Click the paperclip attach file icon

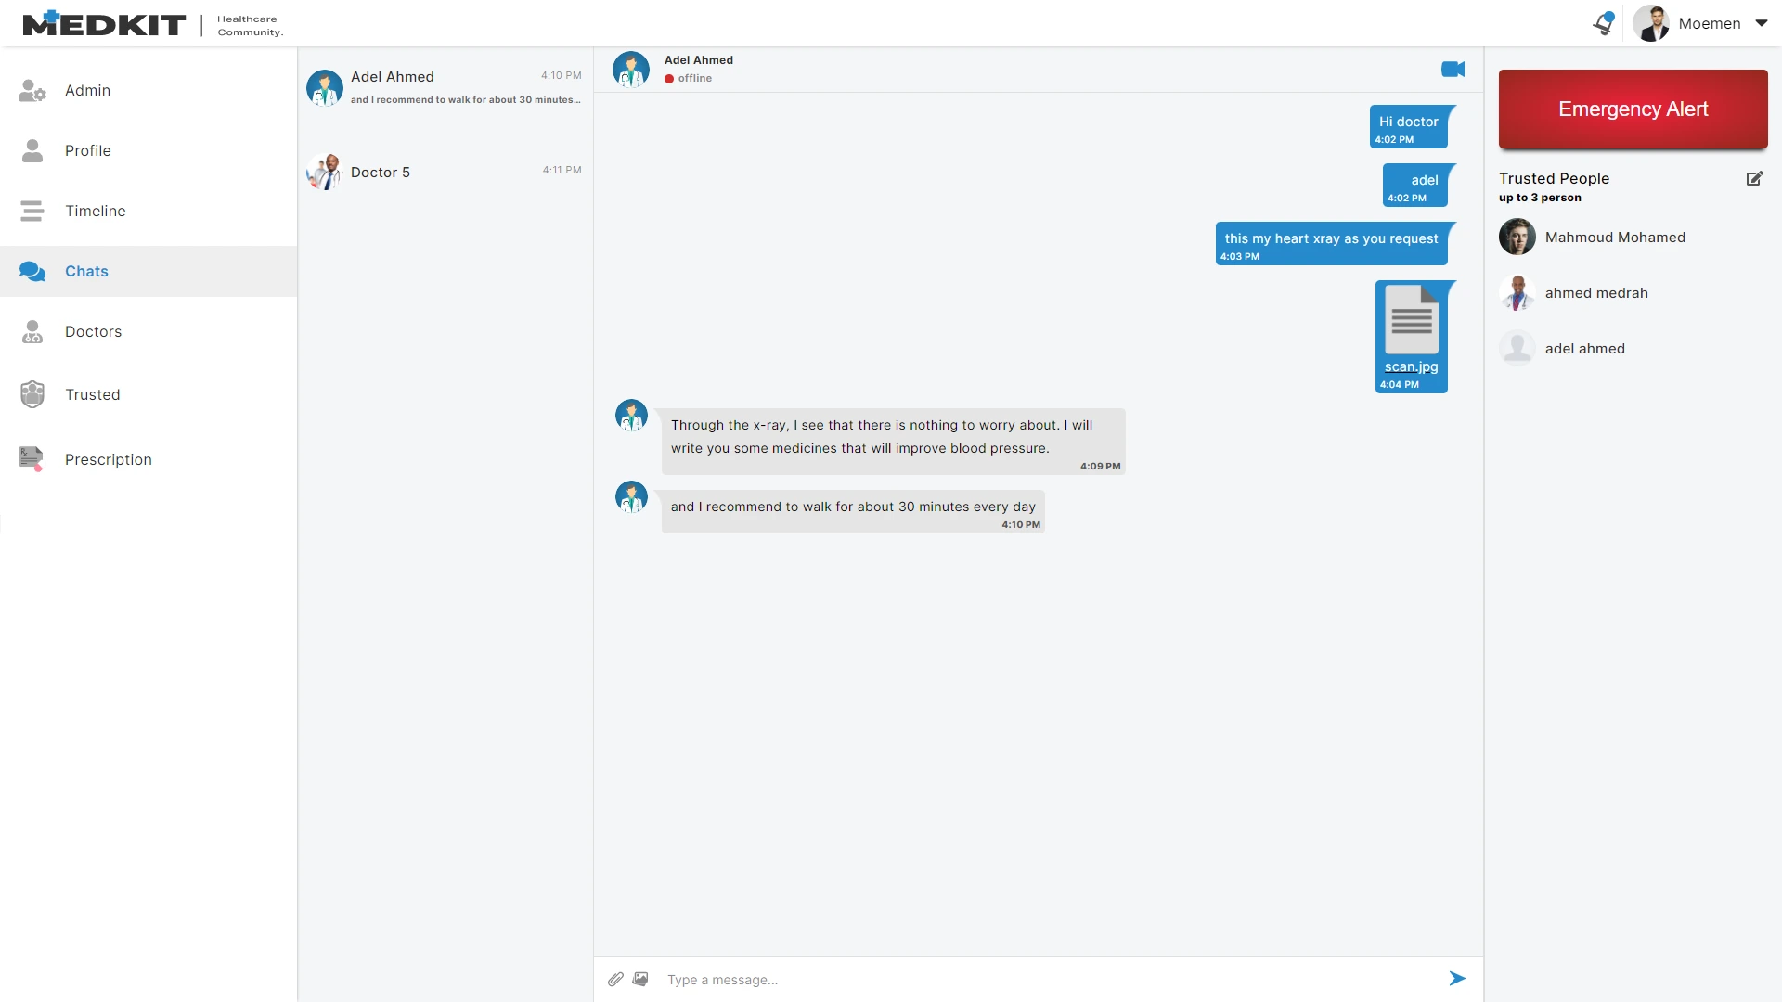[615, 979]
